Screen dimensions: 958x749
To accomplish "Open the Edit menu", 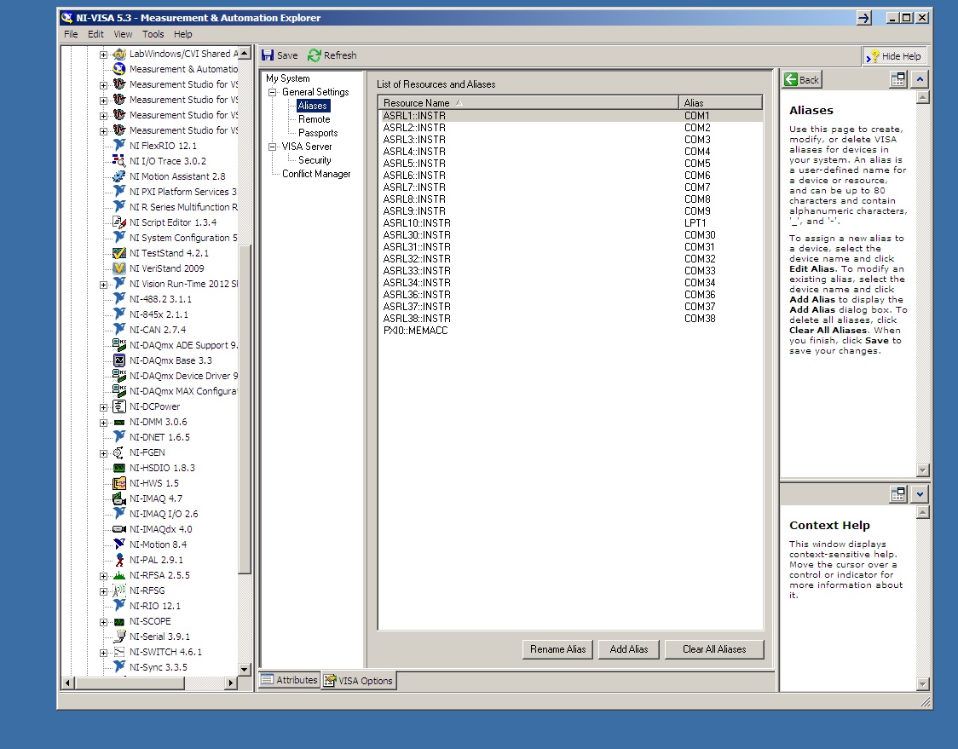I will (x=95, y=34).
